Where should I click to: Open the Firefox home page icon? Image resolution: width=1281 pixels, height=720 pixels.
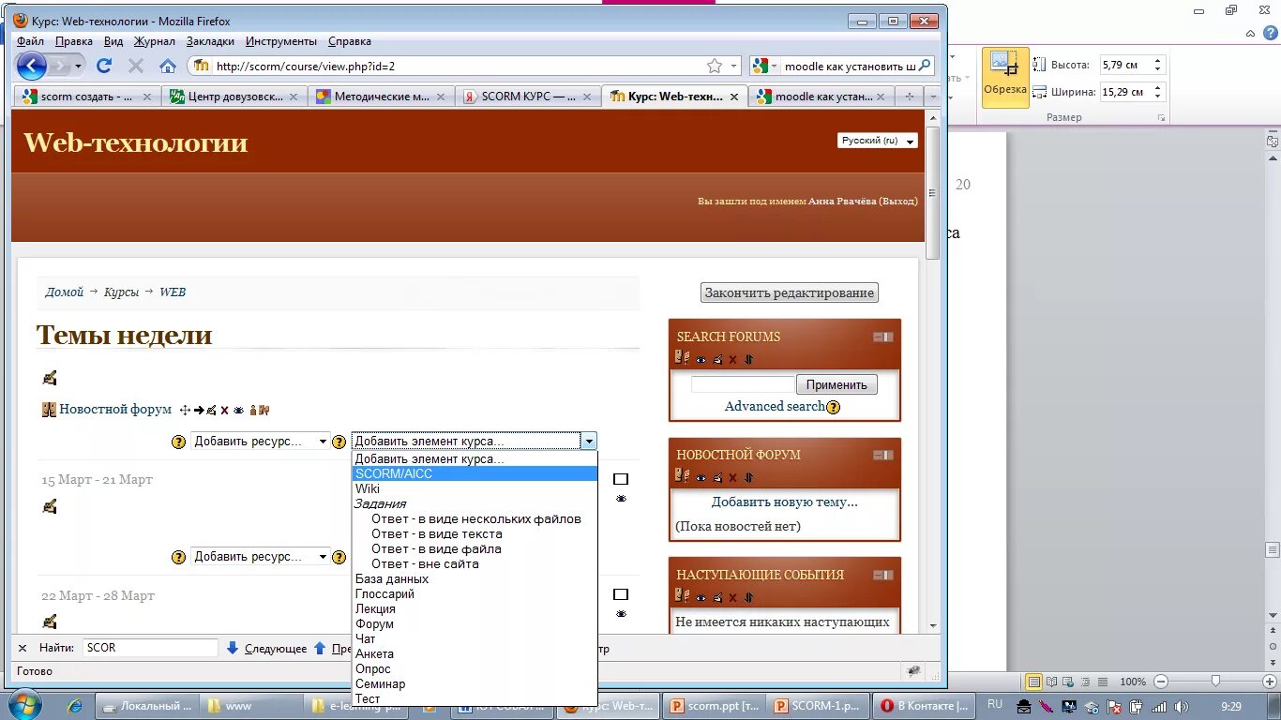click(168, 66)
